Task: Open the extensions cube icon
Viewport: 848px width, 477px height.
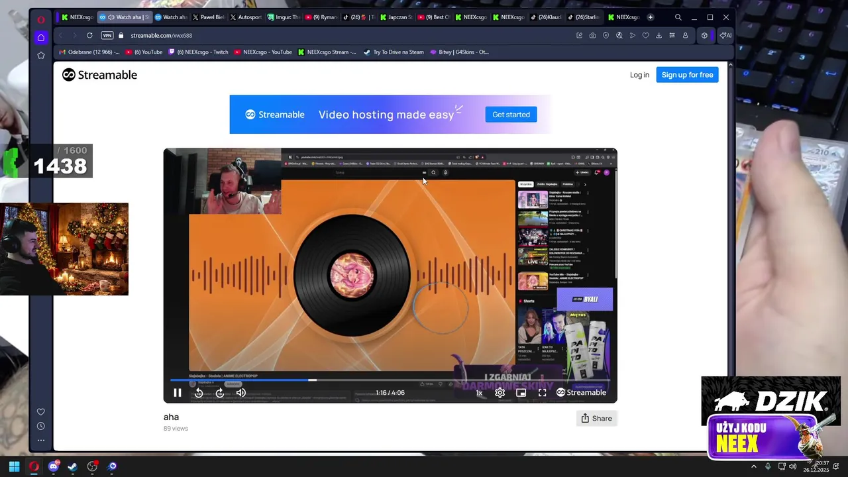Action: point(704,35)
